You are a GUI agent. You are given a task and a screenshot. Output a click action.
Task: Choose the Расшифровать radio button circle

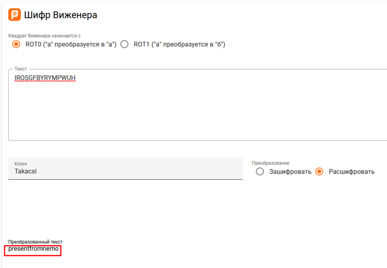(x=319, y=172)
